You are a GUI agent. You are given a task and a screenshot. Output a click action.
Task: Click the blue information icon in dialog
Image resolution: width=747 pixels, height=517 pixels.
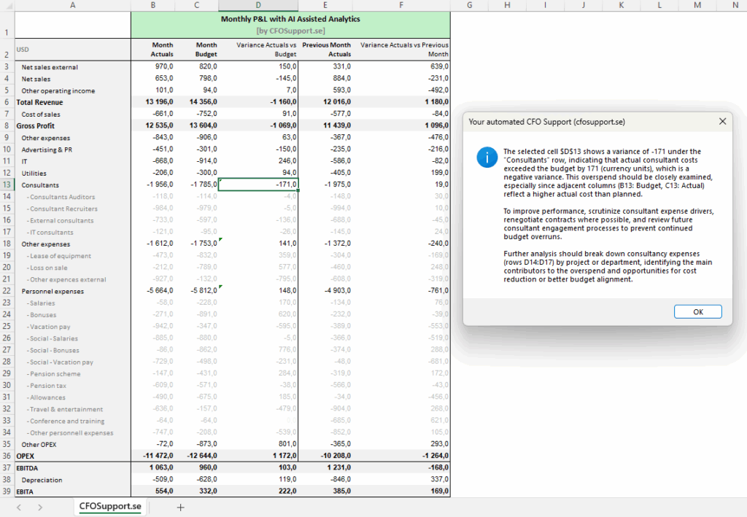(x=485, y=157)
